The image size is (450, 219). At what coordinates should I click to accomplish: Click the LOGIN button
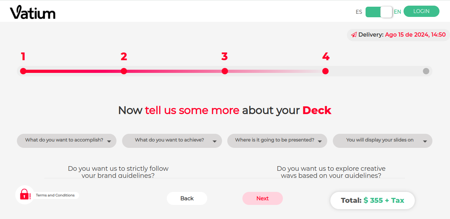point(422,11)
